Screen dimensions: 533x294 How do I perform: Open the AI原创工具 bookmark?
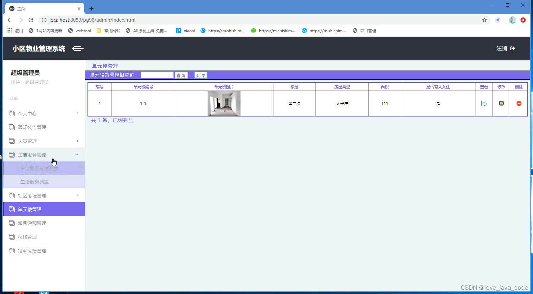pos(146,31)
